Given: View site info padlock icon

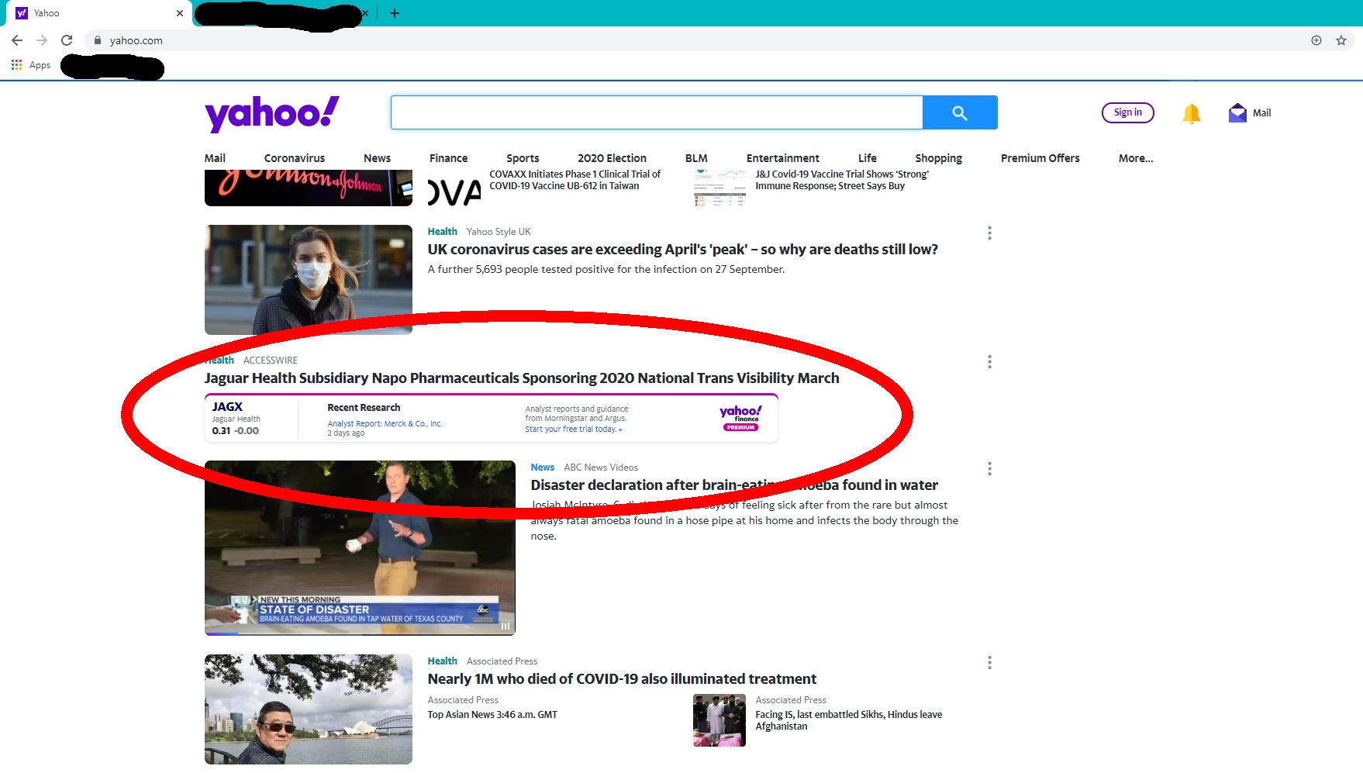Looking at the screenshot, I should click(98, 40).
